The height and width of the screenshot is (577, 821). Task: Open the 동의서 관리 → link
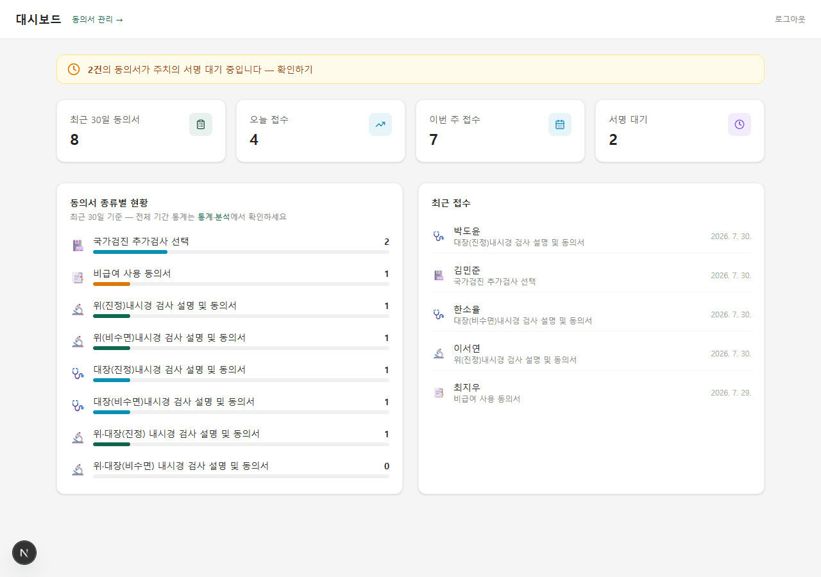(x=97, y=19)
